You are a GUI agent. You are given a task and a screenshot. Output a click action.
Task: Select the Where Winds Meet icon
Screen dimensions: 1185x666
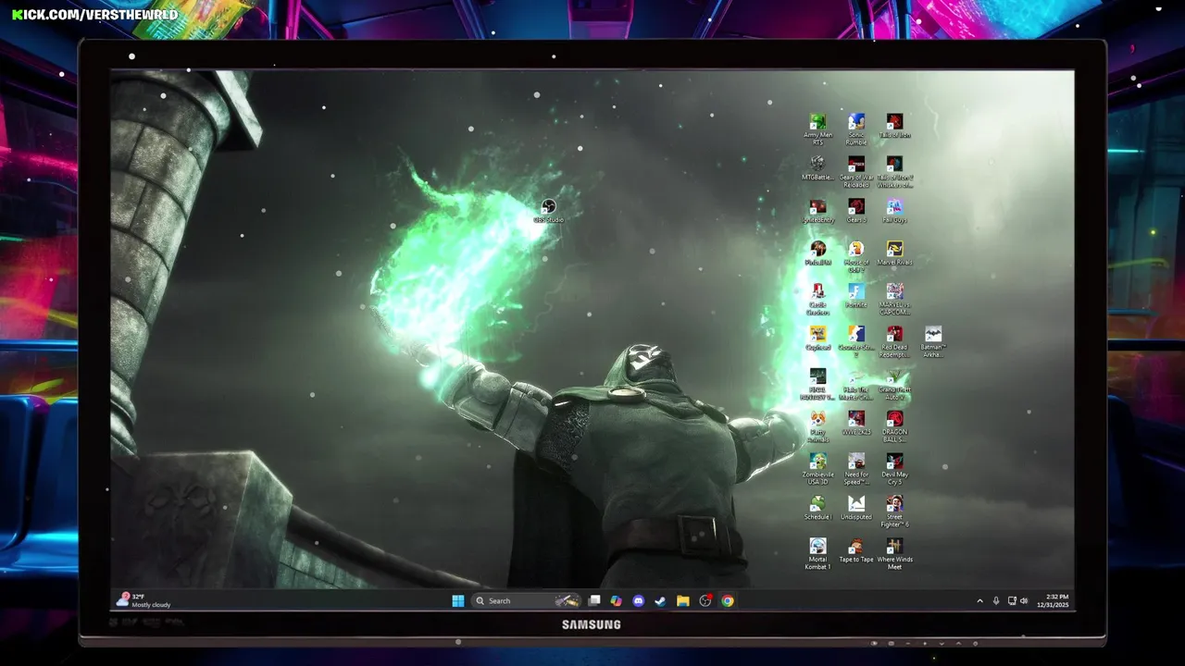[x=894, y=554]
